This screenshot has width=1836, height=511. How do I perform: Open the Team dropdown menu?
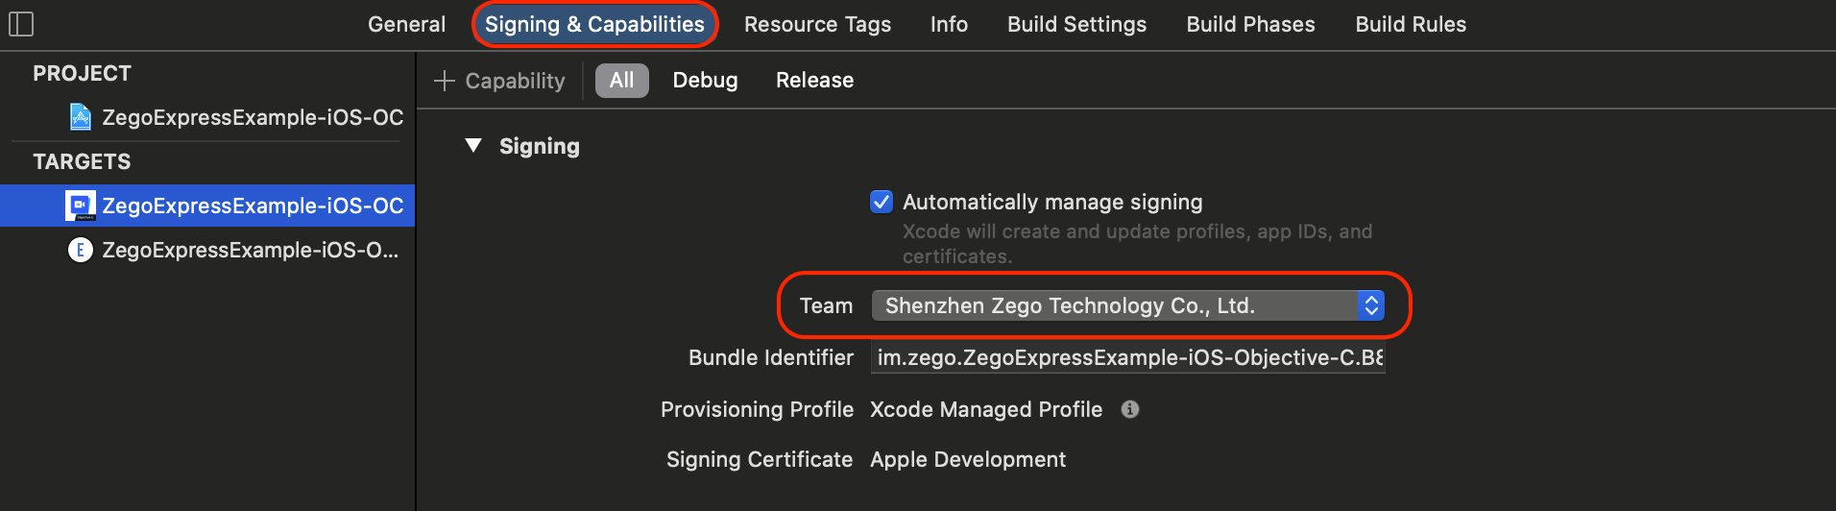click(1127, 305)
